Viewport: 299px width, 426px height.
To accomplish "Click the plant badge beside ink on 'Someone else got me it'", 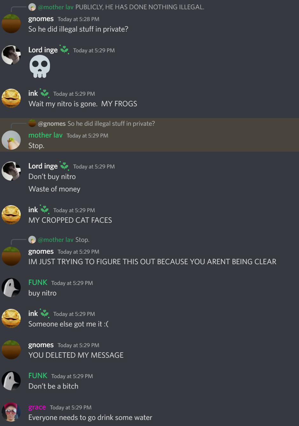I will point(45,313).
